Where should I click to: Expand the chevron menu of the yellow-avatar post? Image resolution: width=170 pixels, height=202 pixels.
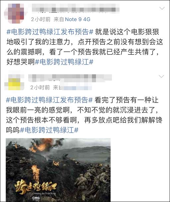pos(161,77)
